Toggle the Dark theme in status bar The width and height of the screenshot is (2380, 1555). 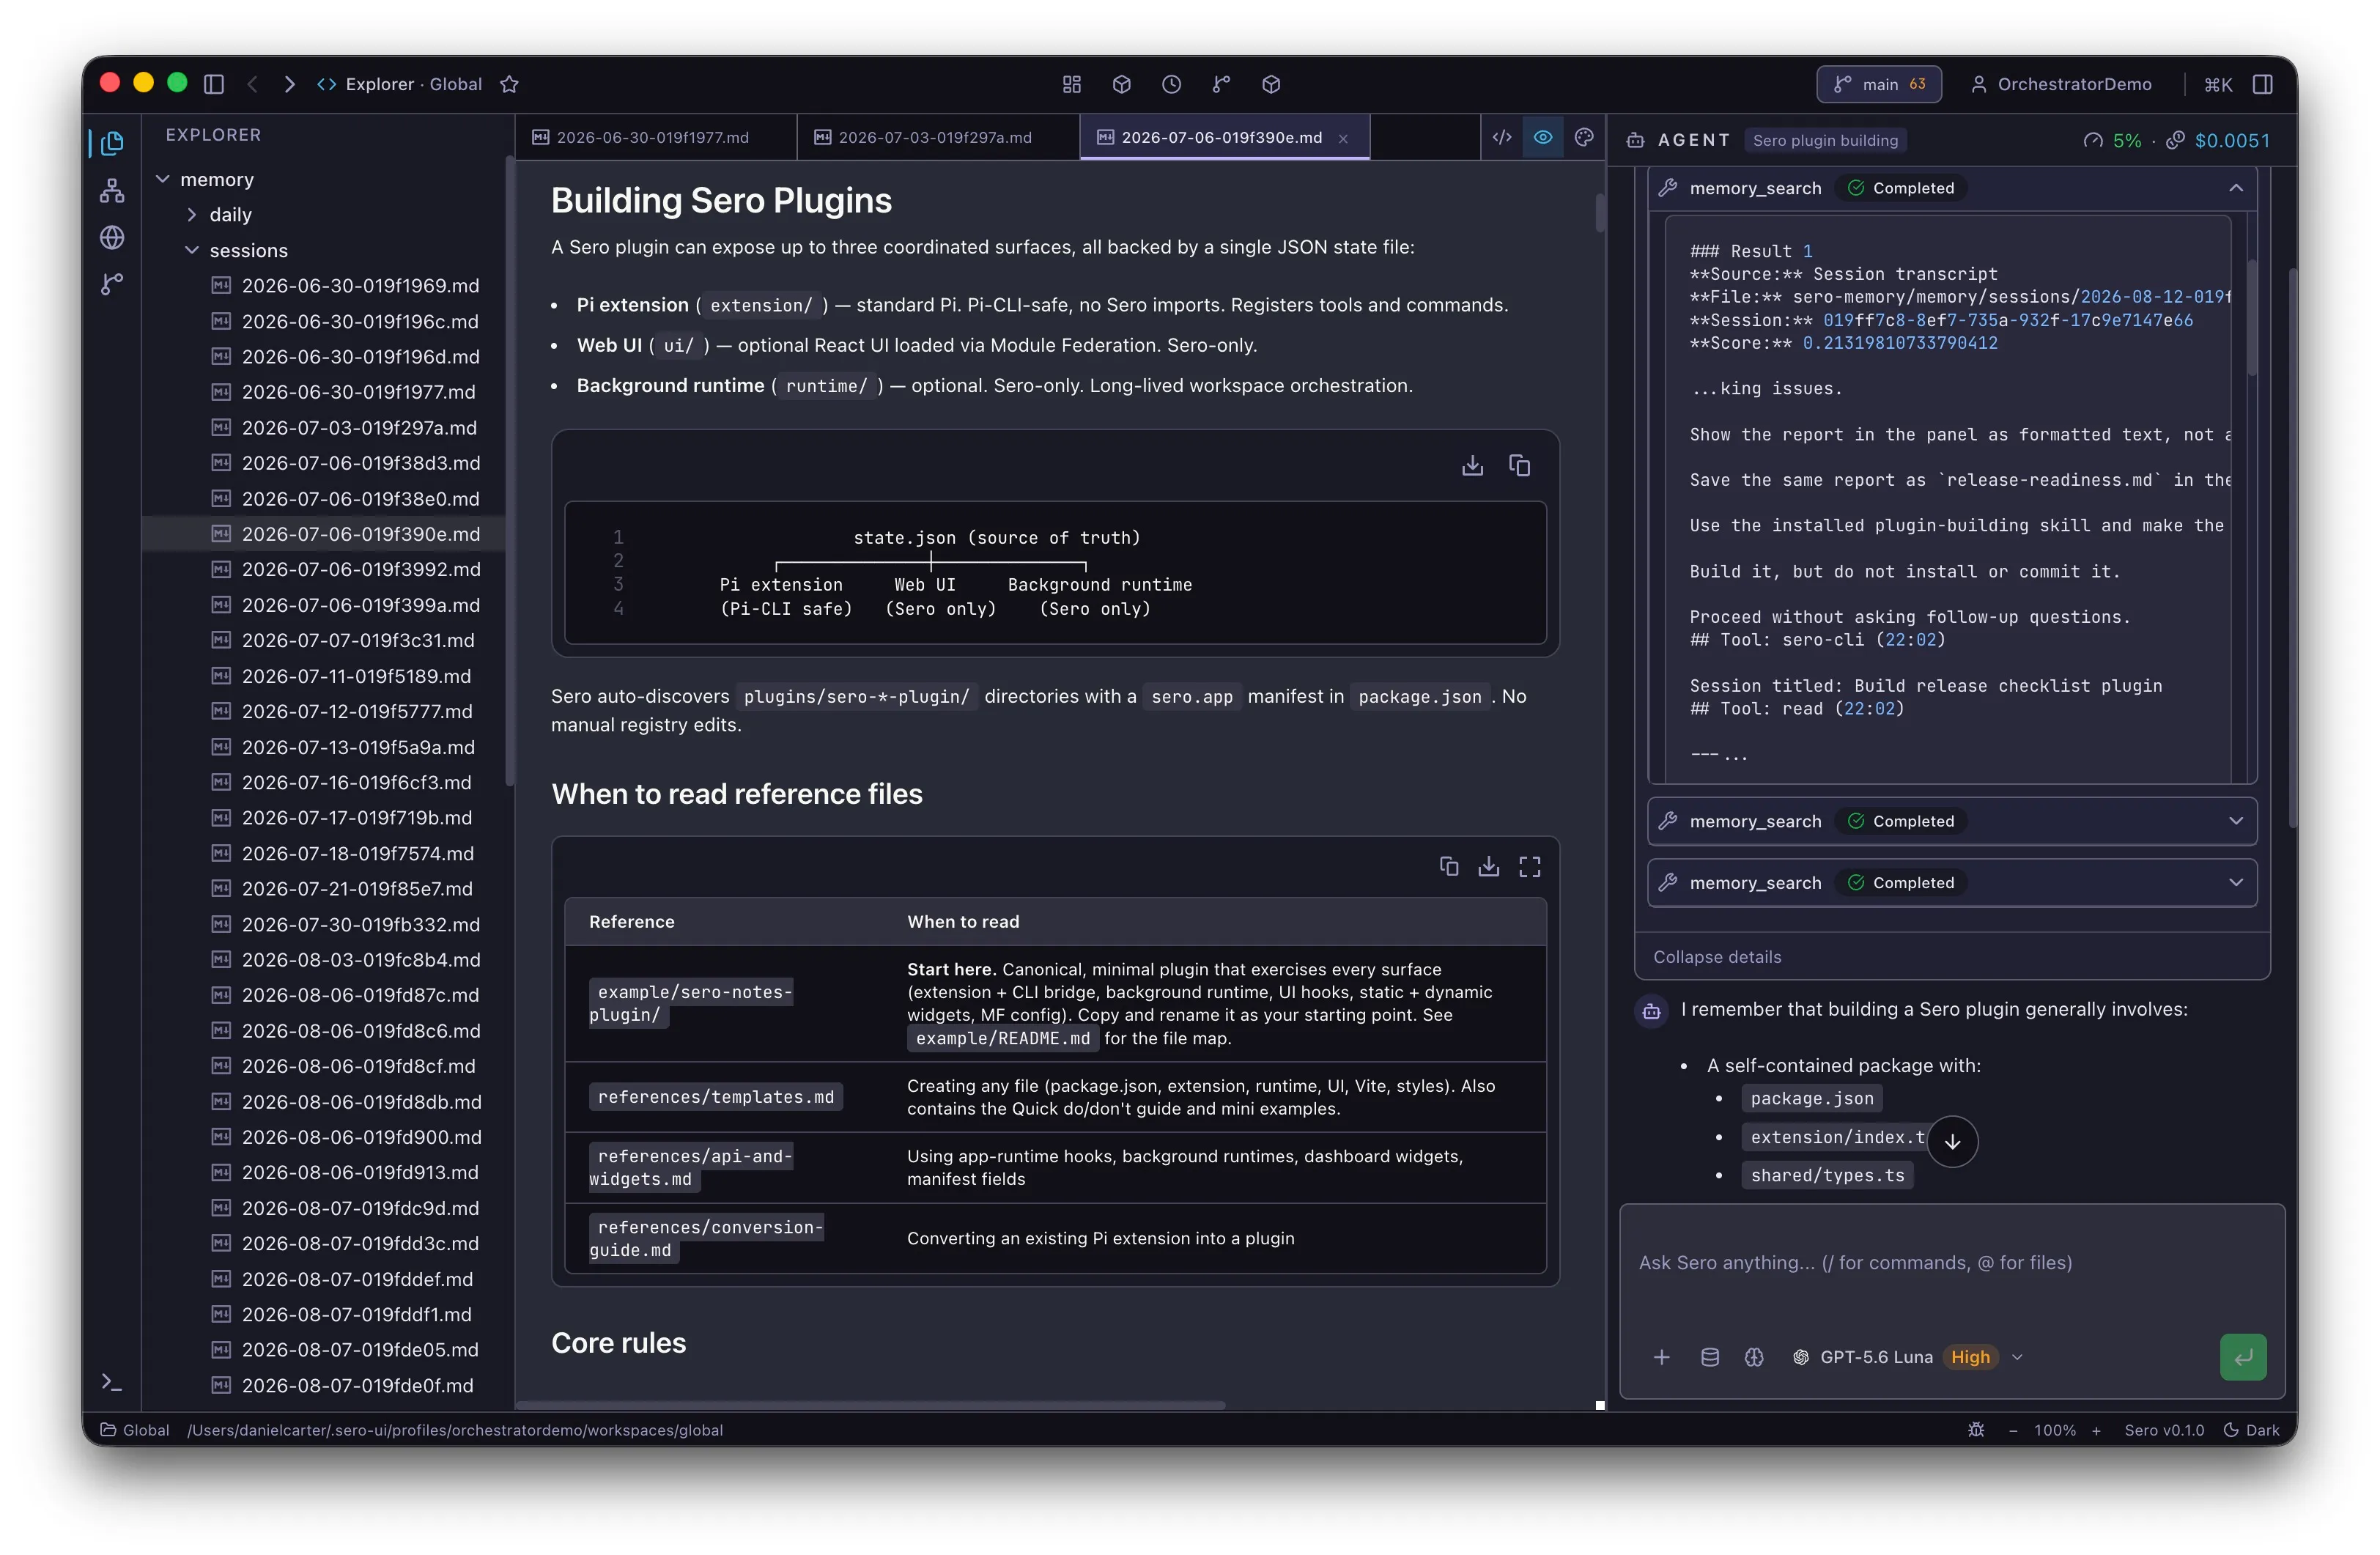pyautogui.click(x=2251, y=1429)
